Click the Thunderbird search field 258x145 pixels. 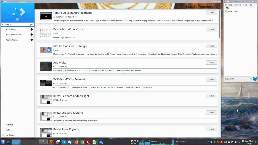click(x=15, y=25)
